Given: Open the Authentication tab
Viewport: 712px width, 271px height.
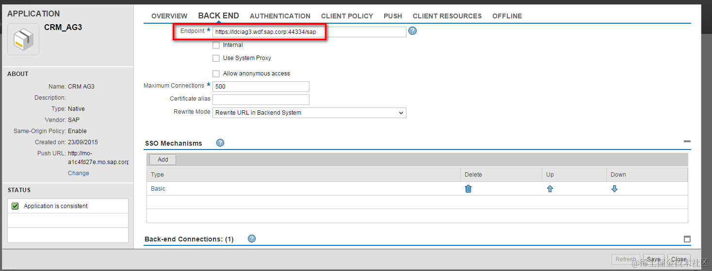Looking at the screenshot, I should 280,16.
